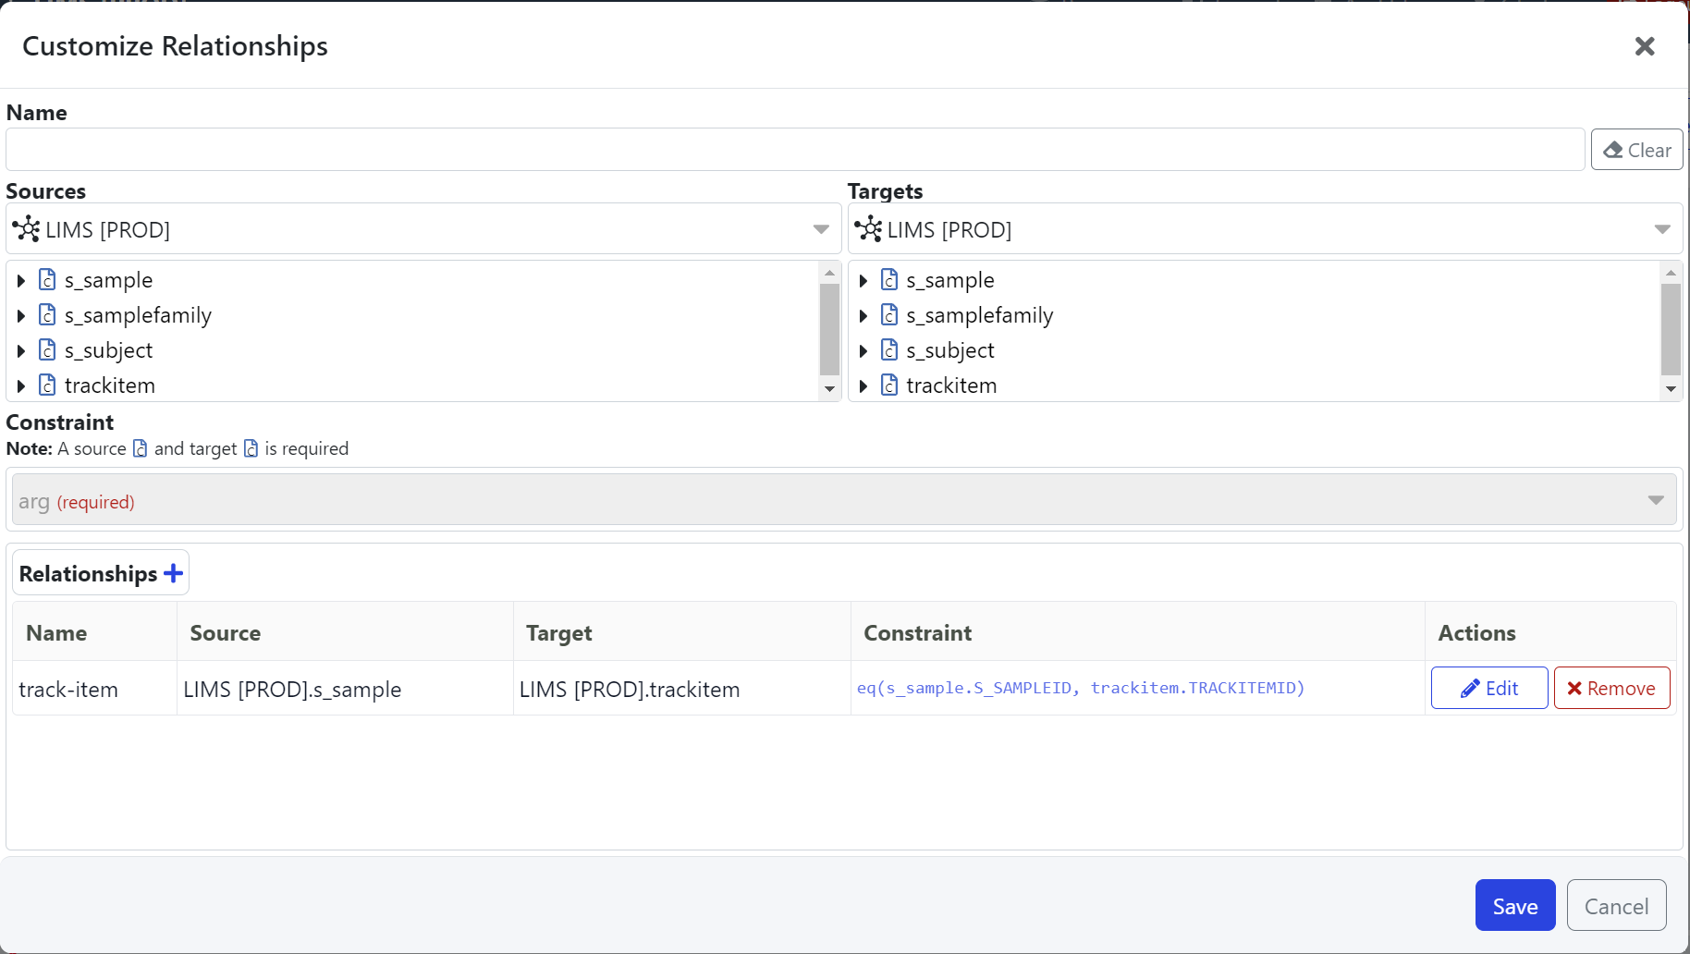Clear the Name field
The width and height of the screenshot is (1690, 954).
click(1636, 150)
